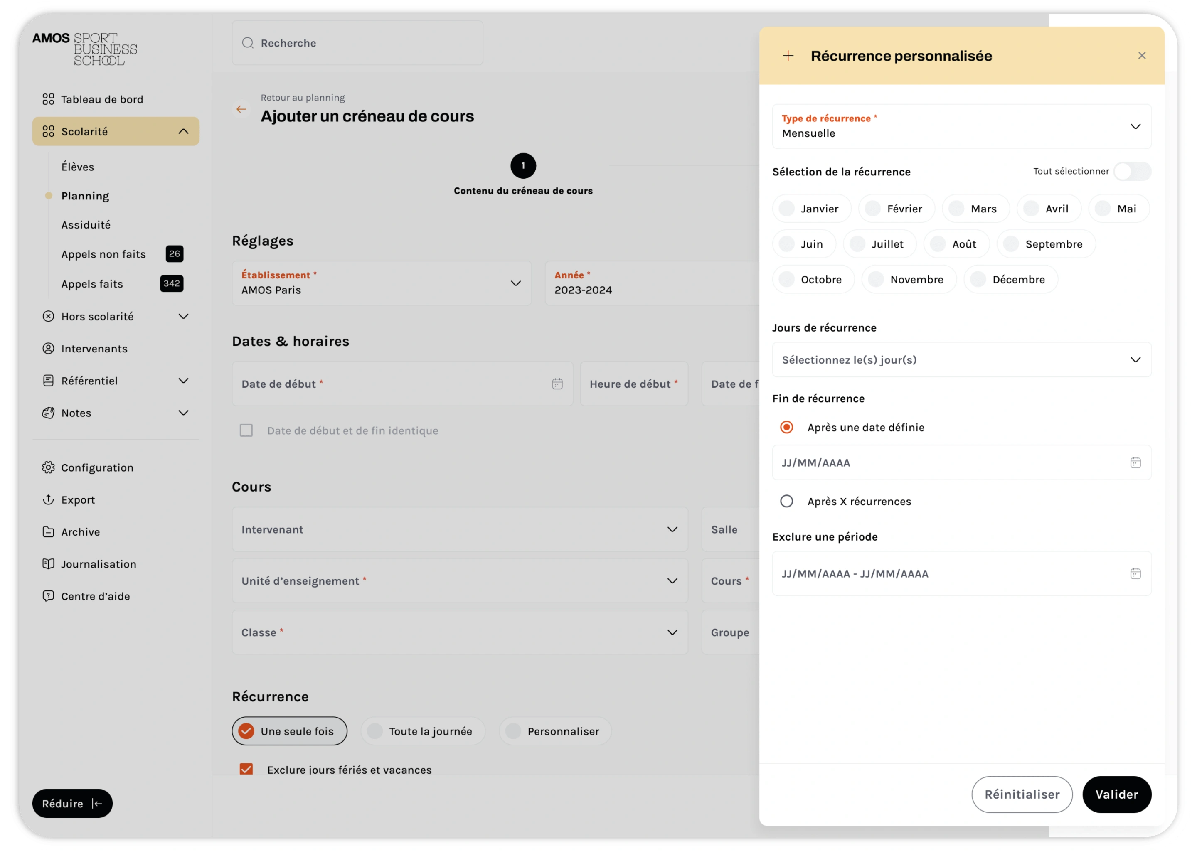Screen dimensions: 1197x851
Task: Enable the Tout sélectionner toggle
Action: click(x=1132, y=171)
